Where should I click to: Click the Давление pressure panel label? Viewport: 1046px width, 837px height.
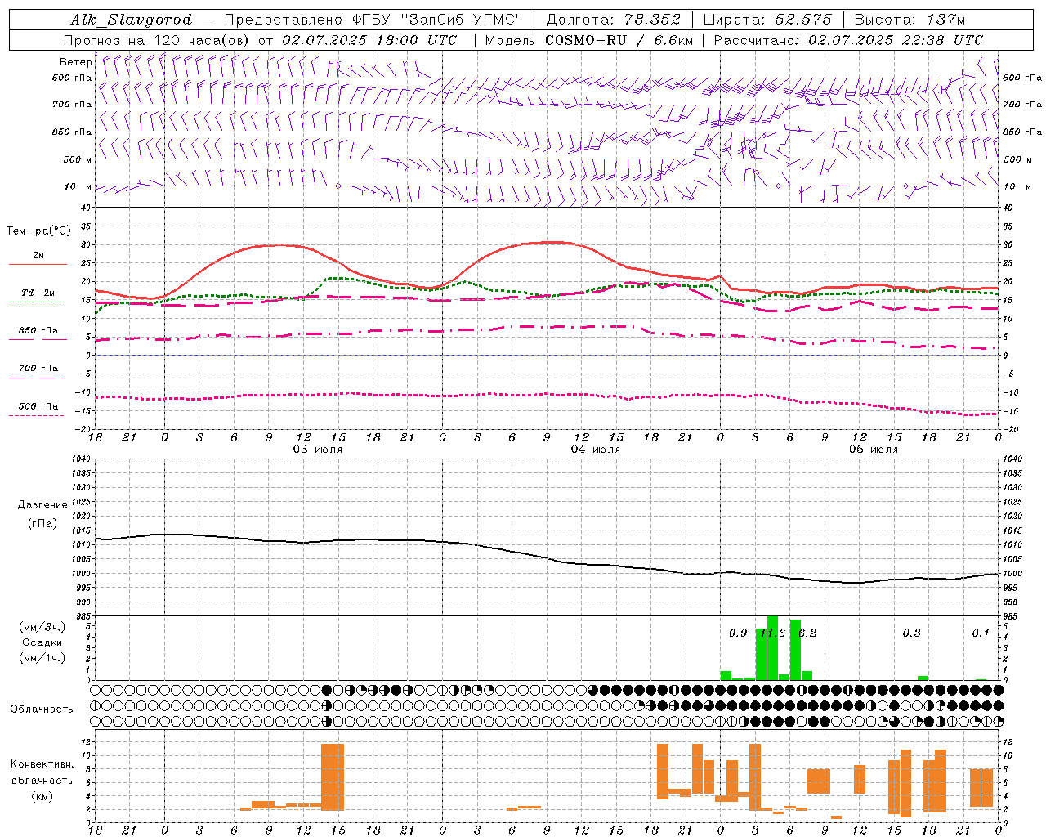coord(42,505)
